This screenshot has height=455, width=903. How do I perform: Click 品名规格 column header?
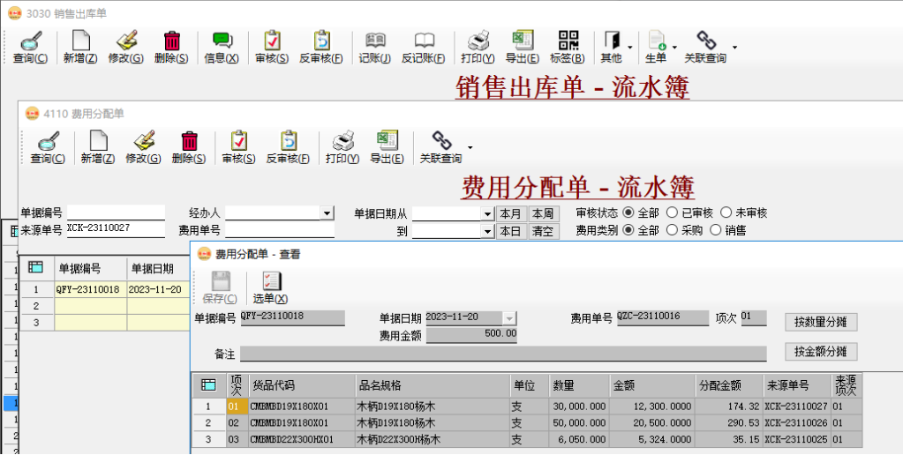pos(433,385)
